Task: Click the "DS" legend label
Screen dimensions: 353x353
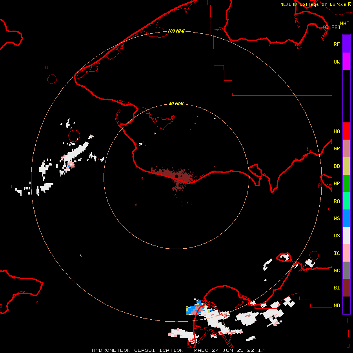Action: click(x=337, y=236)
